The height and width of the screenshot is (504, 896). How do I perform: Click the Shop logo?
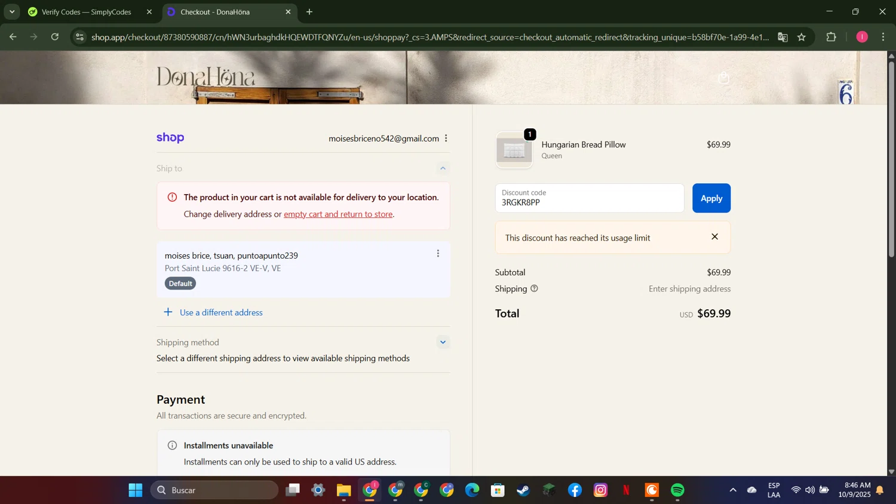pos(170,138)
